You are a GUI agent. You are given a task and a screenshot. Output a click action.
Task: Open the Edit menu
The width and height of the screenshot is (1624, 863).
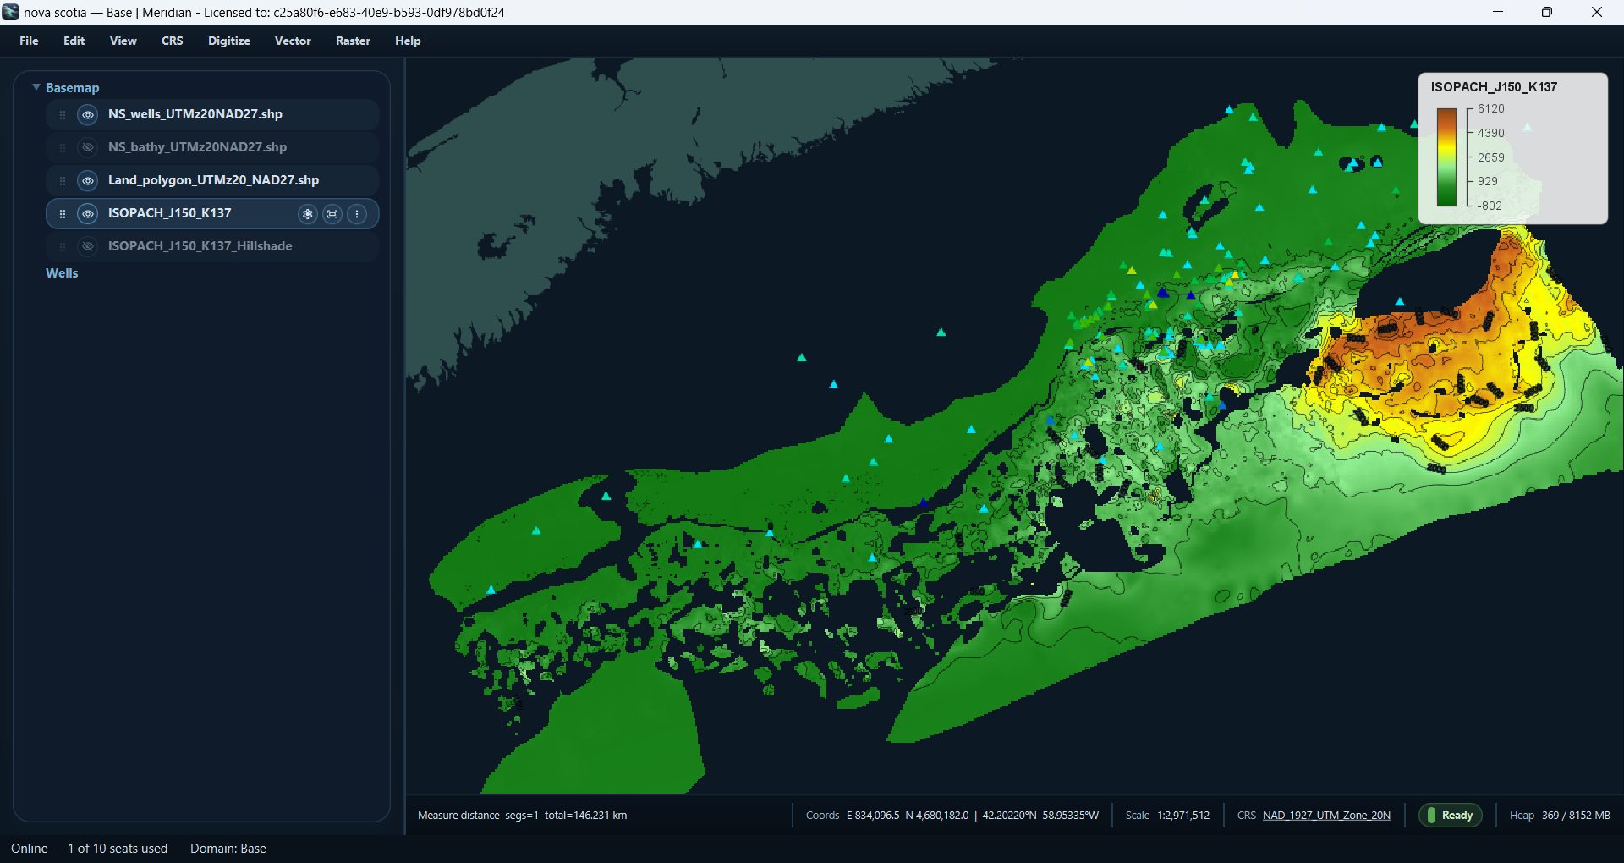(x=74, y=41)
